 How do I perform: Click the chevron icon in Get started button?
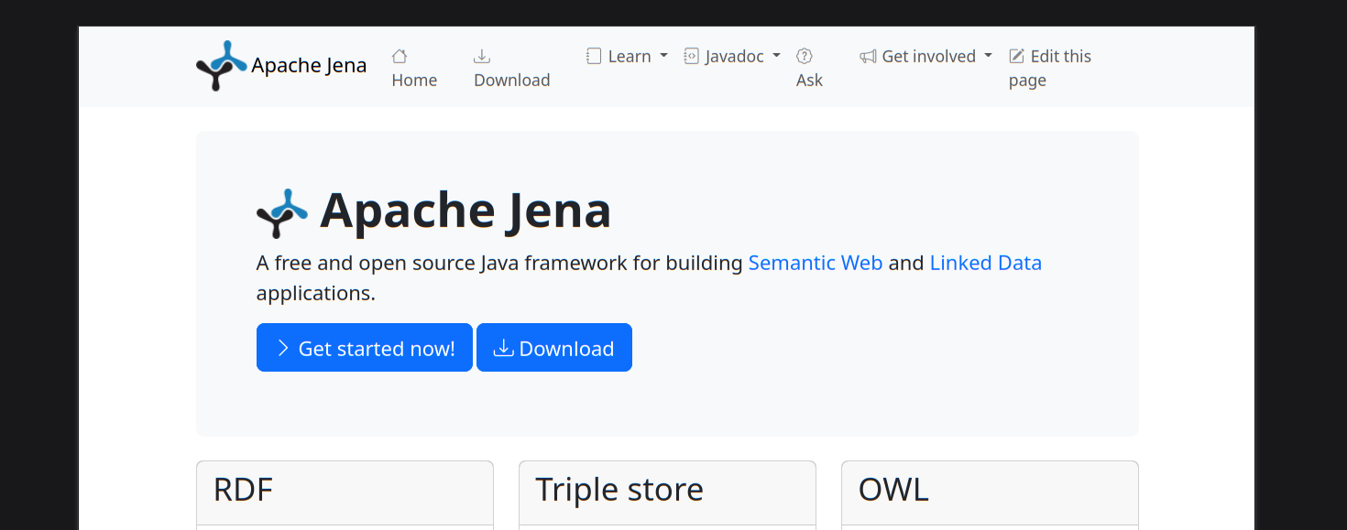pos(283,348)
